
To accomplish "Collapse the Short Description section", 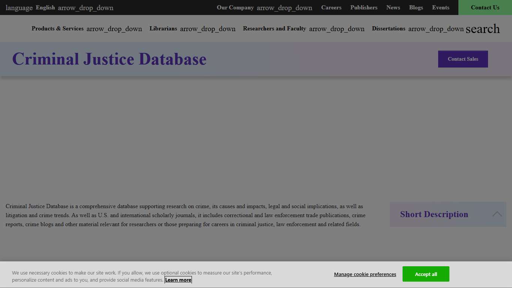I will 497,214.
